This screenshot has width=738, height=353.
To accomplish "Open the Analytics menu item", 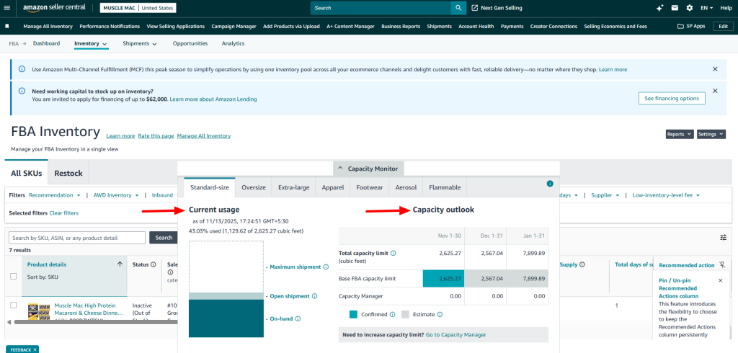I will (233, 44).
